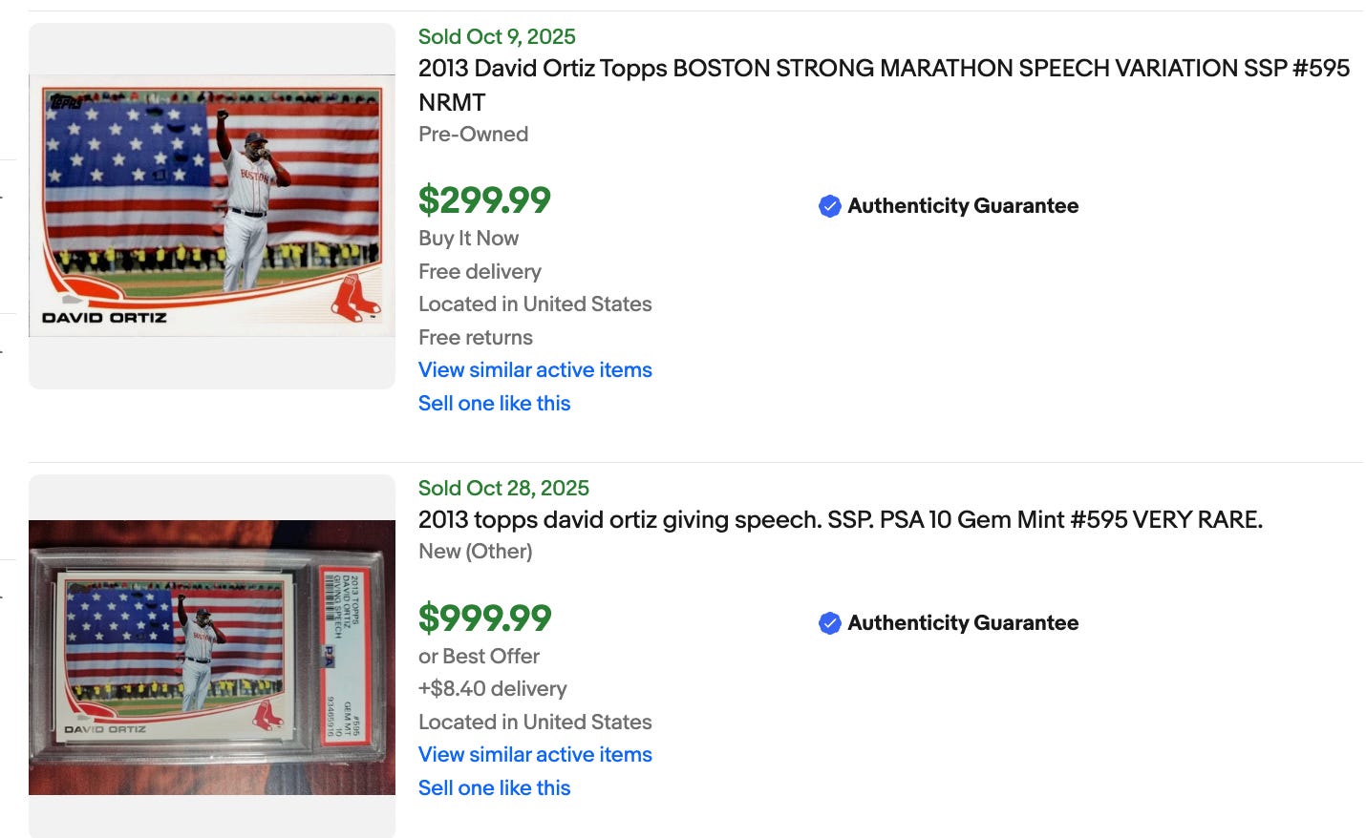
Task: Click the $999.99 sold price
Action: point(484,618)
